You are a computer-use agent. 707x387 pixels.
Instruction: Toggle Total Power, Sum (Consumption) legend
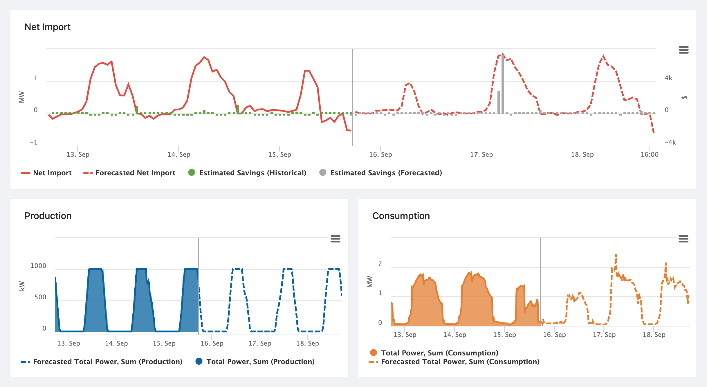pyautogui.click(x=439, y=353)
